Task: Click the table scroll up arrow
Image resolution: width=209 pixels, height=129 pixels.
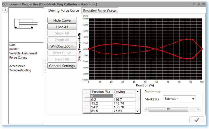Action: [x=138, y=91]
